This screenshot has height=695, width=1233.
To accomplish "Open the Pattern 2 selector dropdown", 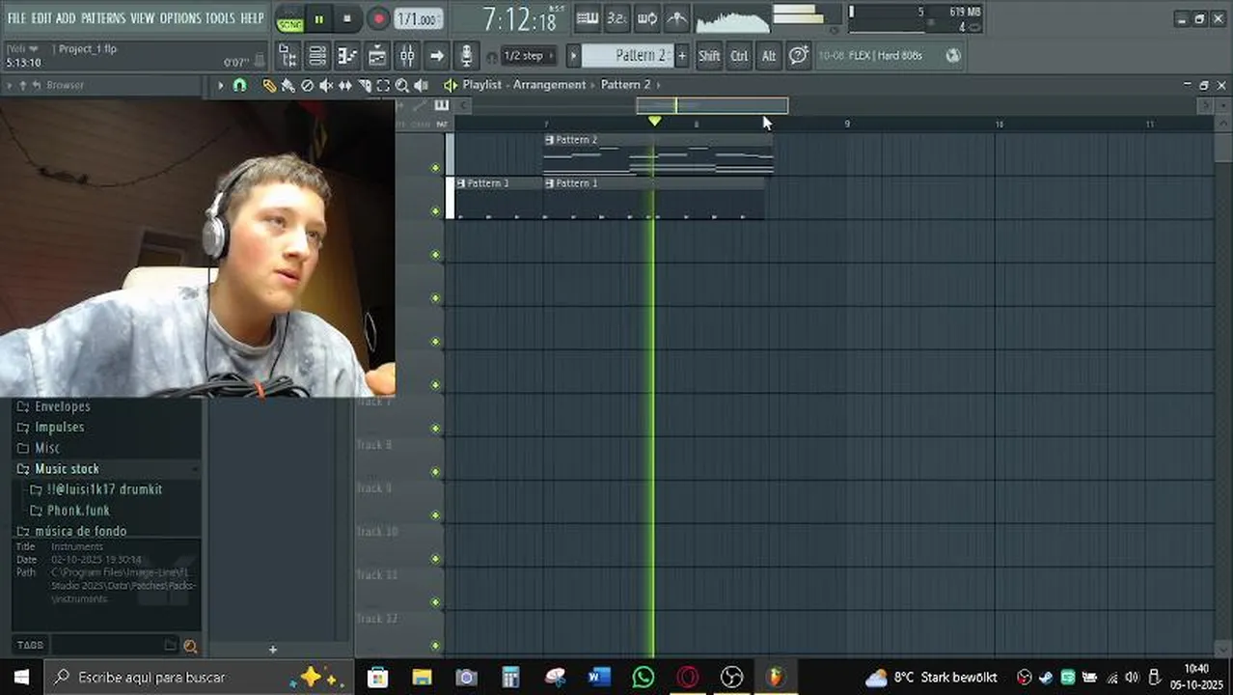I will 627,56.
